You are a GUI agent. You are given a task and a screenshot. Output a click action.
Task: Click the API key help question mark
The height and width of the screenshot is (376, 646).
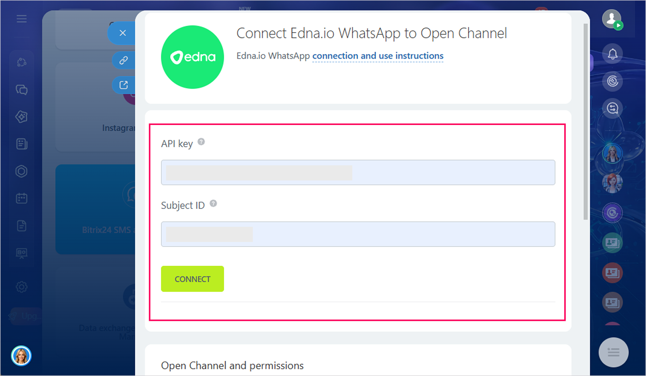(x=201, y=142)
